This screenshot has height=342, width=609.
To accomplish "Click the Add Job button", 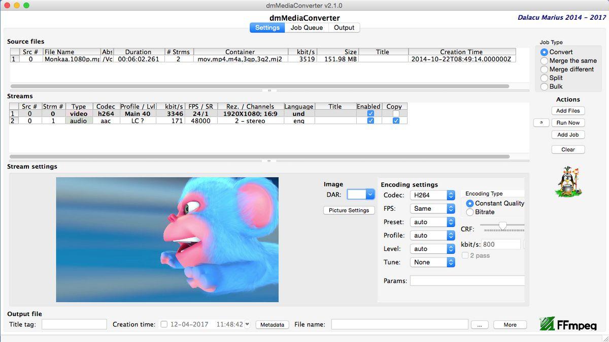I will click(568, 135).
